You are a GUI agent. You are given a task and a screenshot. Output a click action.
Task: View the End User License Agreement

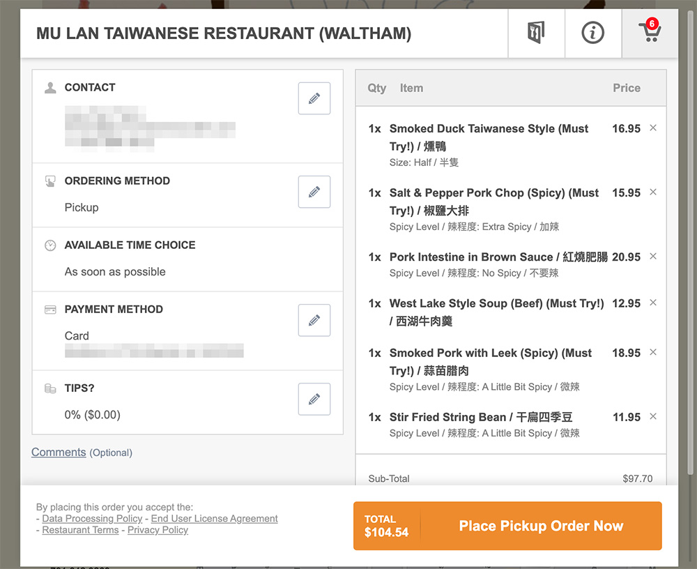pyautogui.click(x=214, y=519)
